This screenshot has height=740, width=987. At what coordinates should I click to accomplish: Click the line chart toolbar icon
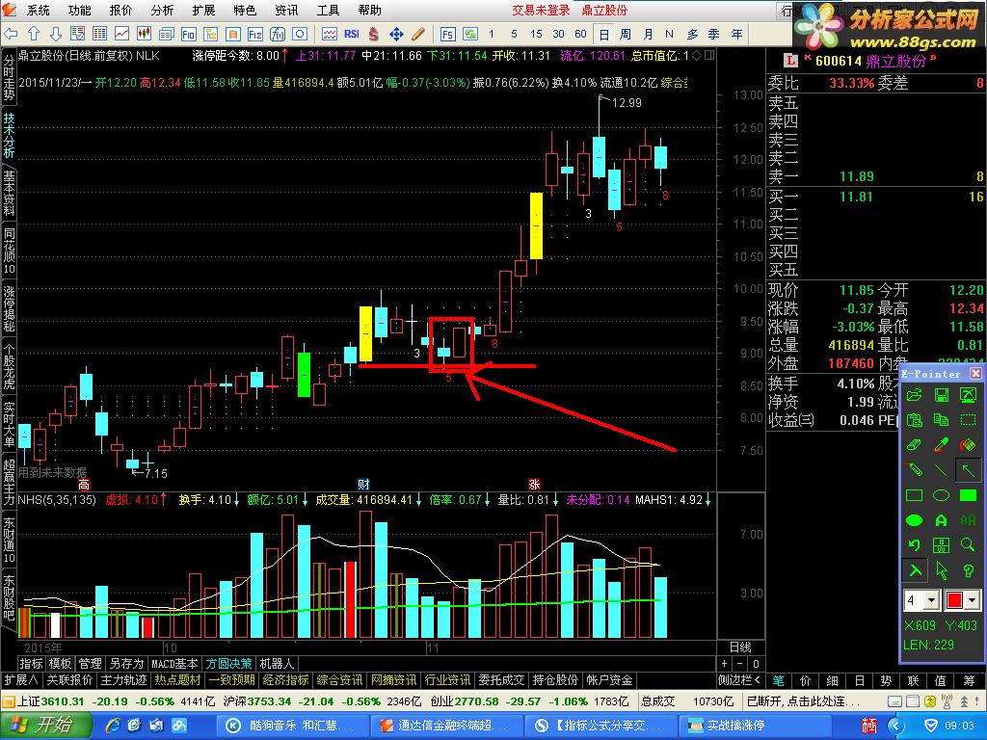(121, 34)
